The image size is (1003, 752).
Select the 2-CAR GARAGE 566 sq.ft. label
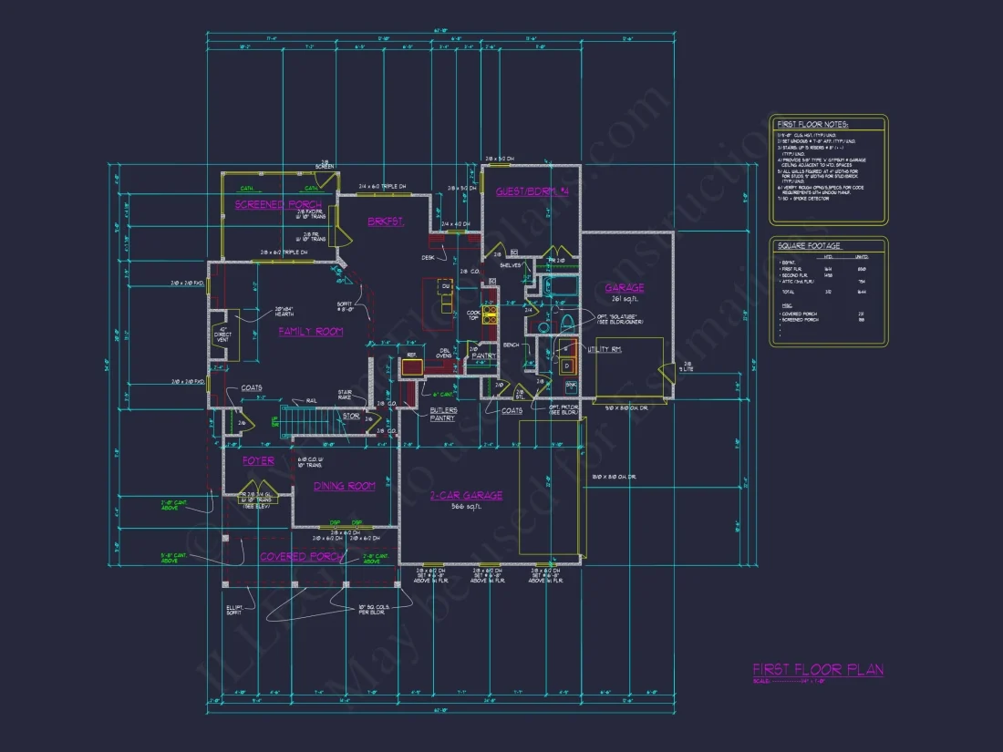[x=466, y=500]
